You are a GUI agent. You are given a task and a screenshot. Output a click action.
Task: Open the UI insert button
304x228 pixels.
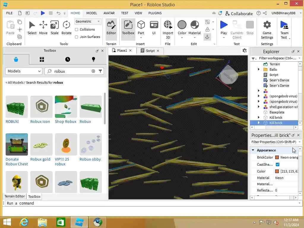(x=154, y=28)
